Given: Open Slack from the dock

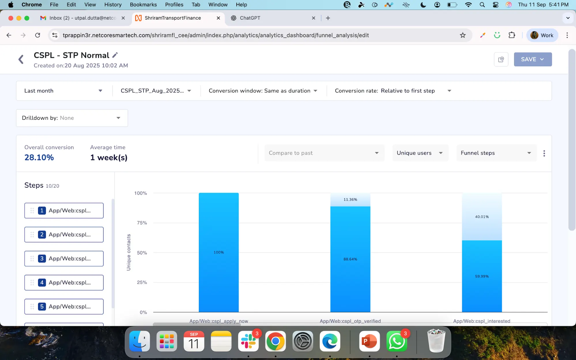Looking at the screenshot, I should [248, 341].
